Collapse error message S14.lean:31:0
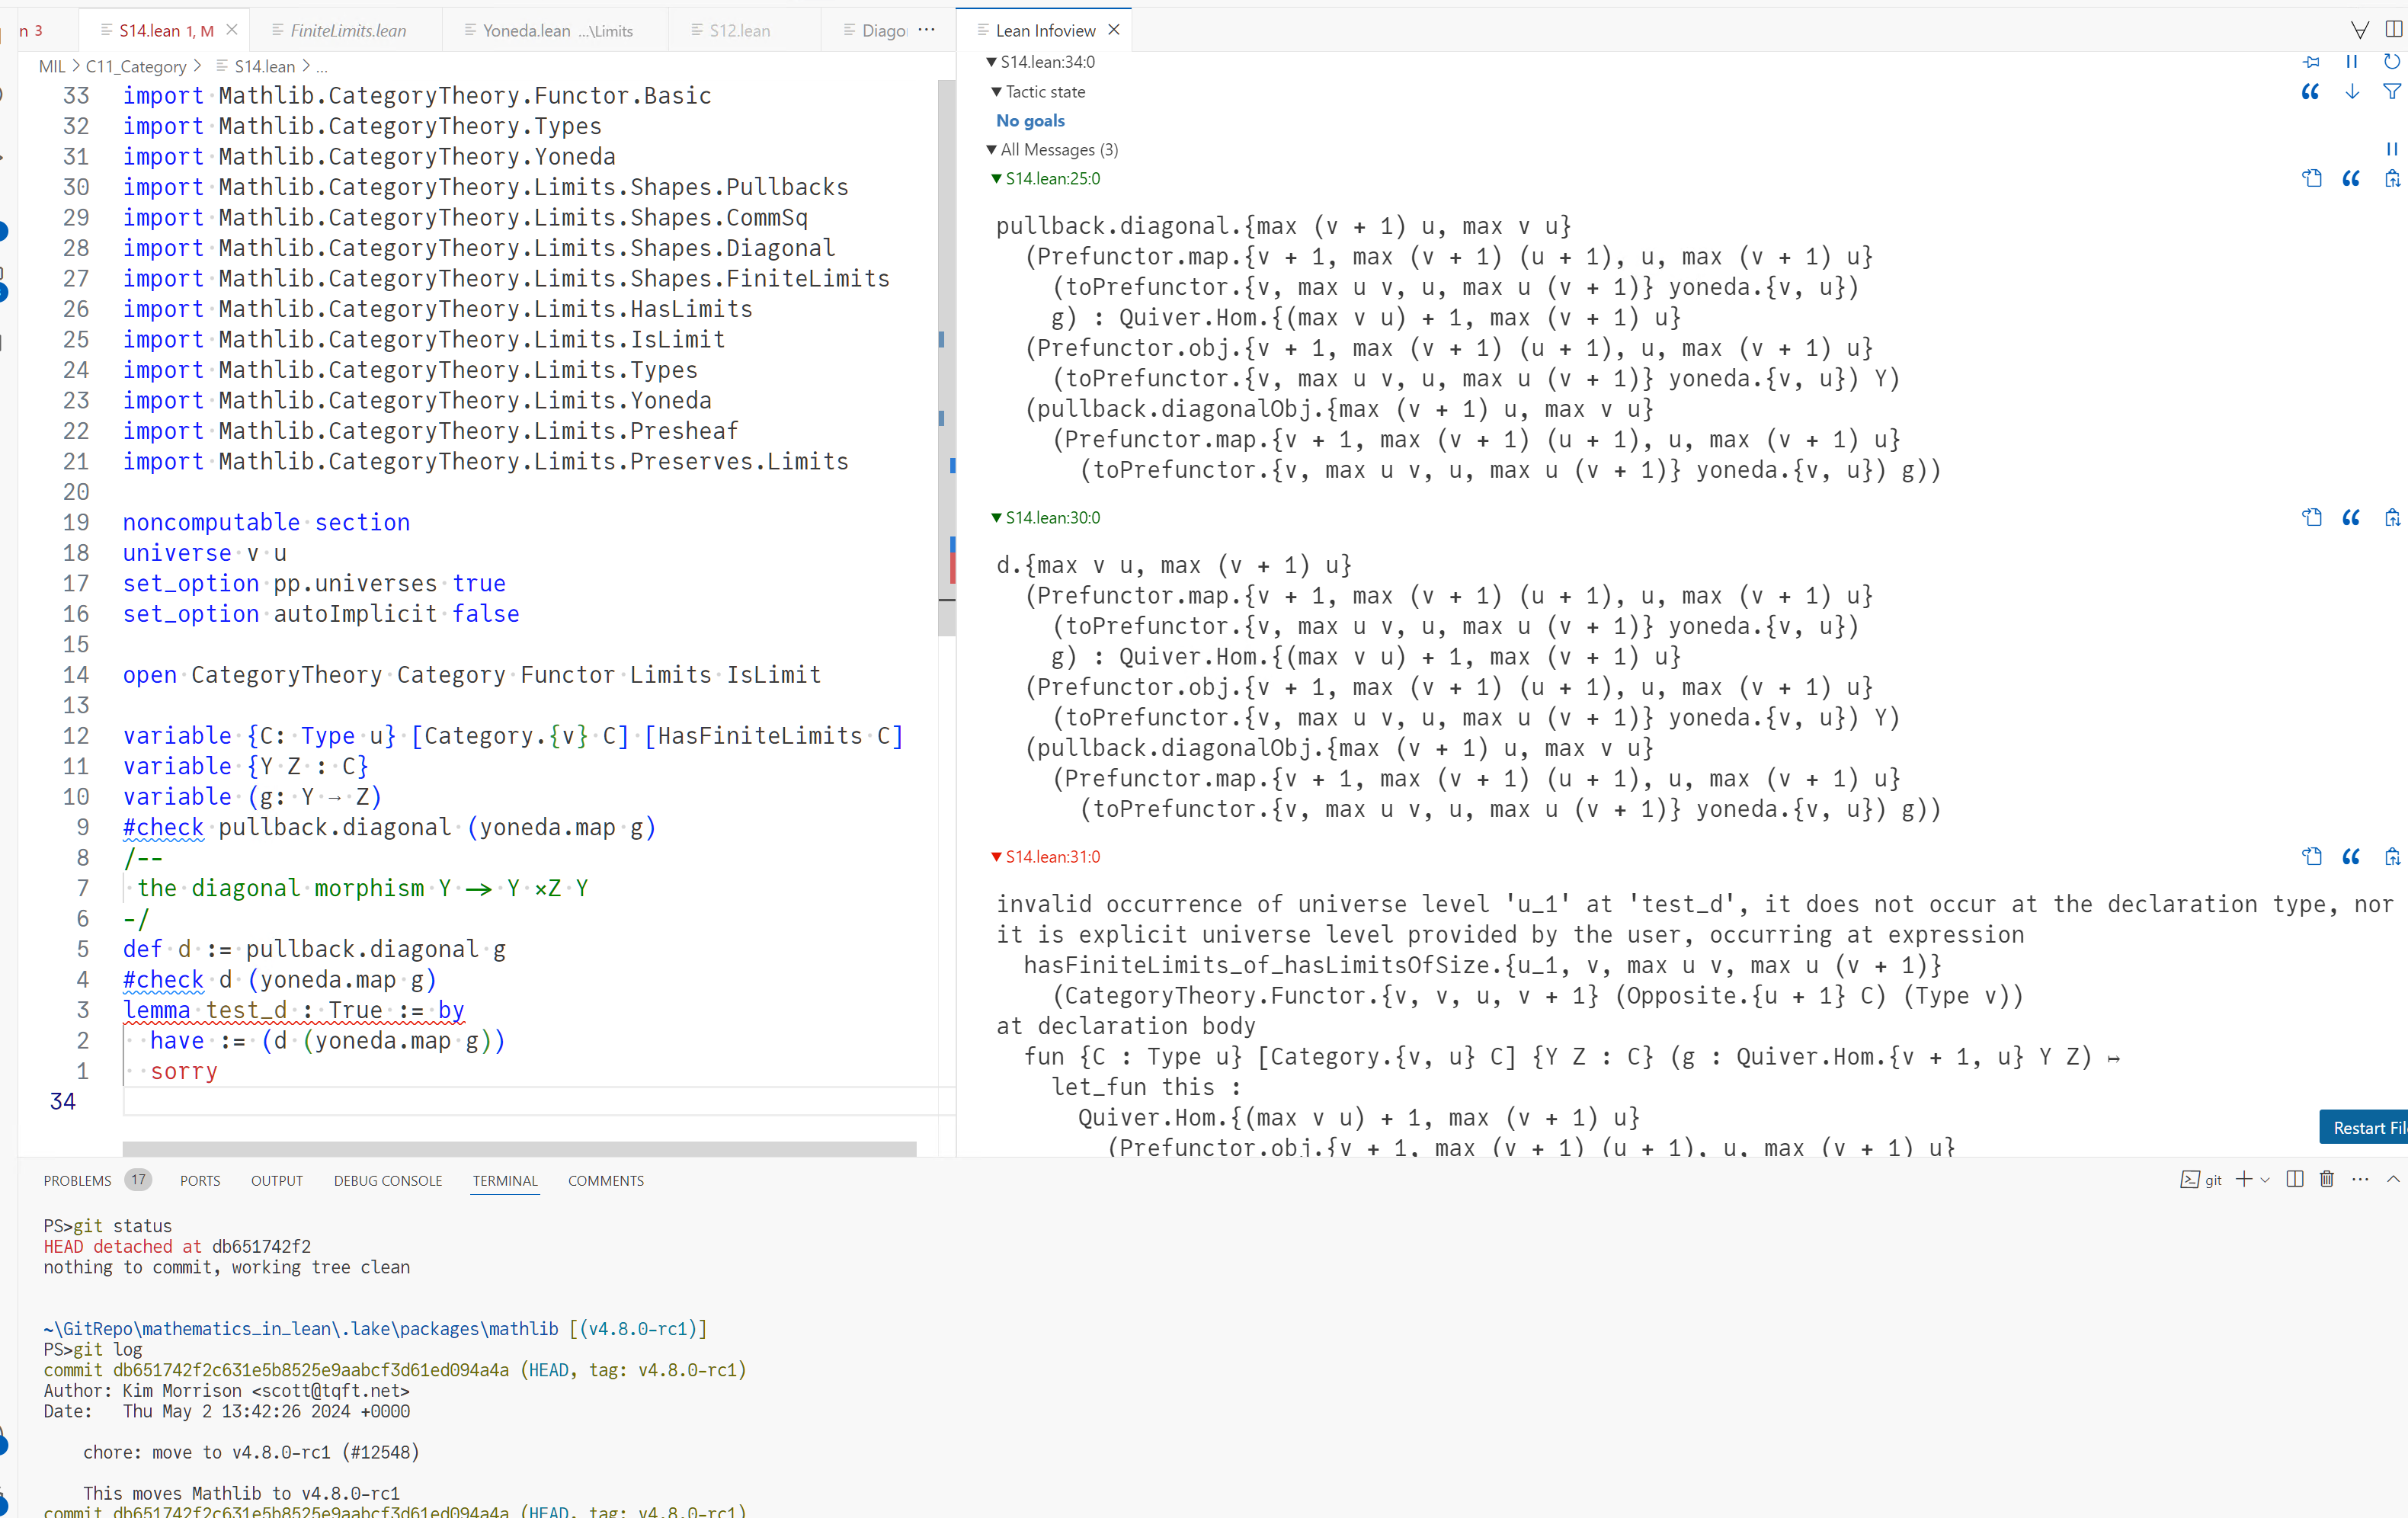The image size is (2408, 1518). pos(996,857)
